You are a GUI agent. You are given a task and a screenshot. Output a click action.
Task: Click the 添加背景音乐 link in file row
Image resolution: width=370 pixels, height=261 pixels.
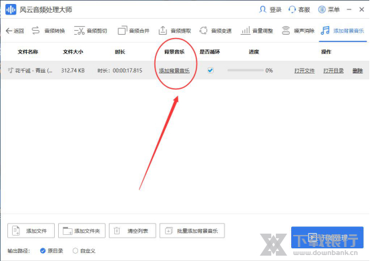click(x=174, y=71)
